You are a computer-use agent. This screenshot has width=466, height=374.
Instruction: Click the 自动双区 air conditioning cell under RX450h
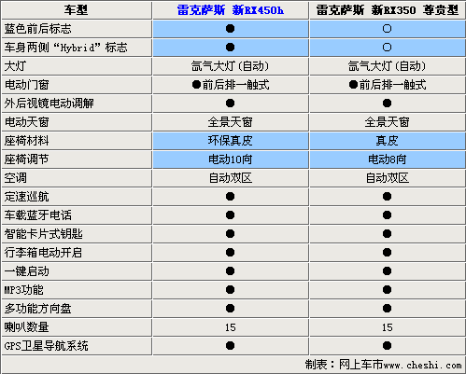pyautogui.click(x=231, y=178)
